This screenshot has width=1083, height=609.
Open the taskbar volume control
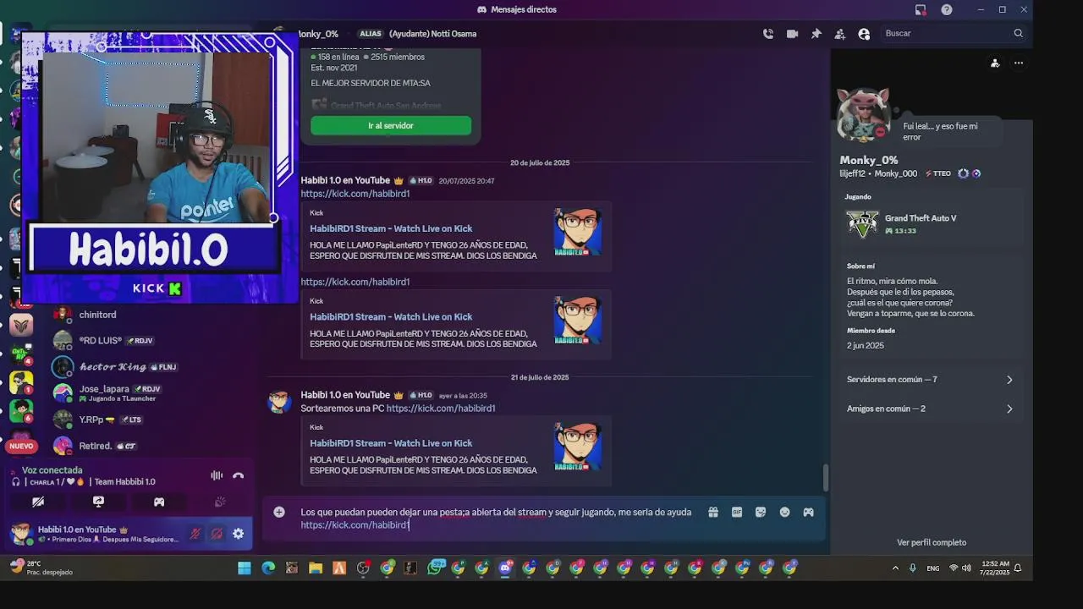point(966,568)
